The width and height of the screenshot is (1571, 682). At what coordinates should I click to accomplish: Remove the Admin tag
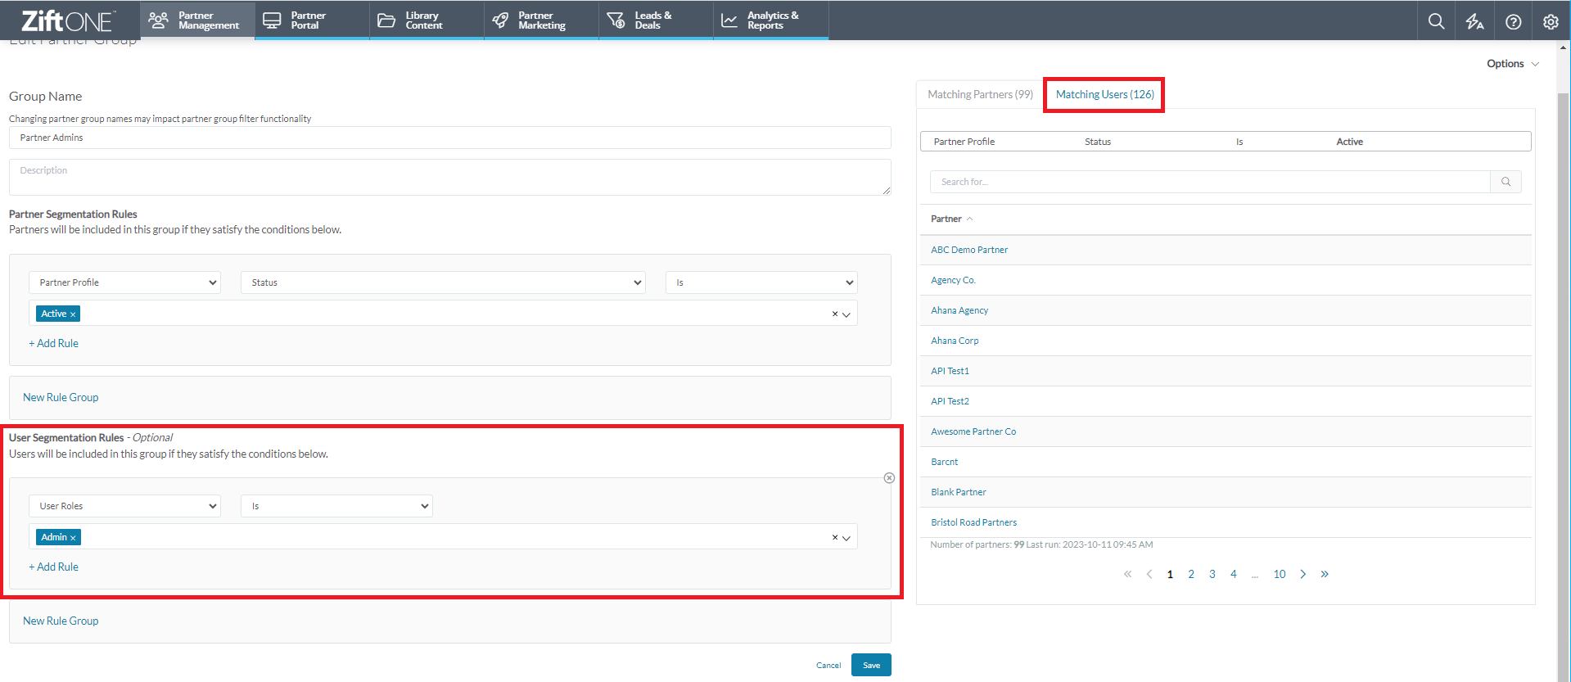click(x=73, y=538)
